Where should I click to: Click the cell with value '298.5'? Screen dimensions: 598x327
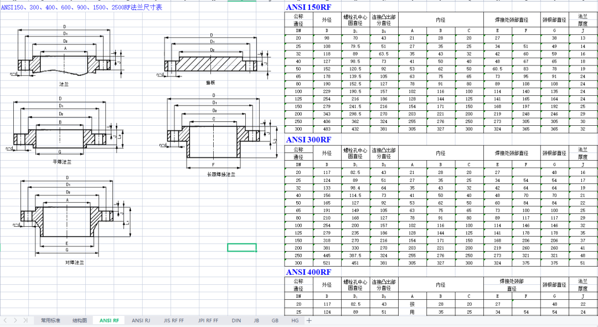click(355, 114)
